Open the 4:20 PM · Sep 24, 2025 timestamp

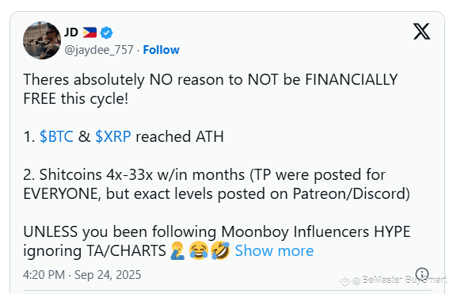[x=82, y=275]
